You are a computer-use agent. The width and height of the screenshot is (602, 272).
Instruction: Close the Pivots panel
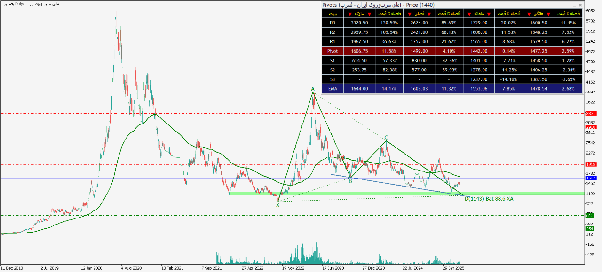(x=580, y=5)
